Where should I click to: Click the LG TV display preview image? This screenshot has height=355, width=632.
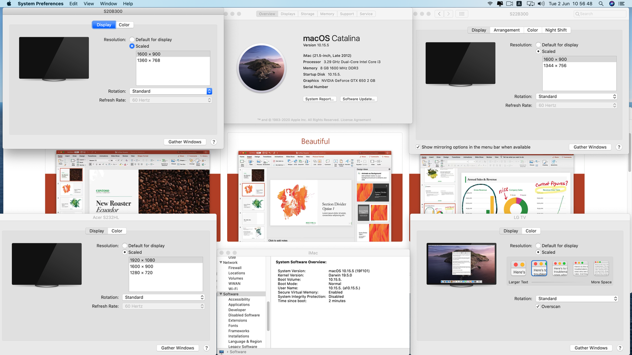[462, 265]
